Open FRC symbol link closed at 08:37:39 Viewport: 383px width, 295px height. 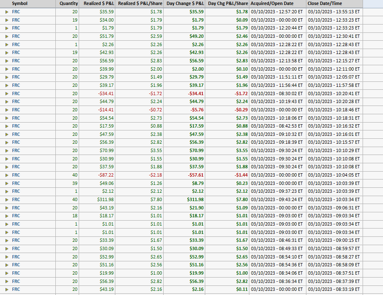[x=16, y=281]
